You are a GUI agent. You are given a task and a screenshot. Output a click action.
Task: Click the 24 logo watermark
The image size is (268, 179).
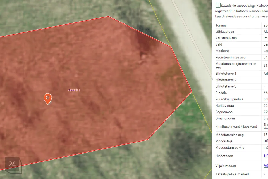point(12,164)
